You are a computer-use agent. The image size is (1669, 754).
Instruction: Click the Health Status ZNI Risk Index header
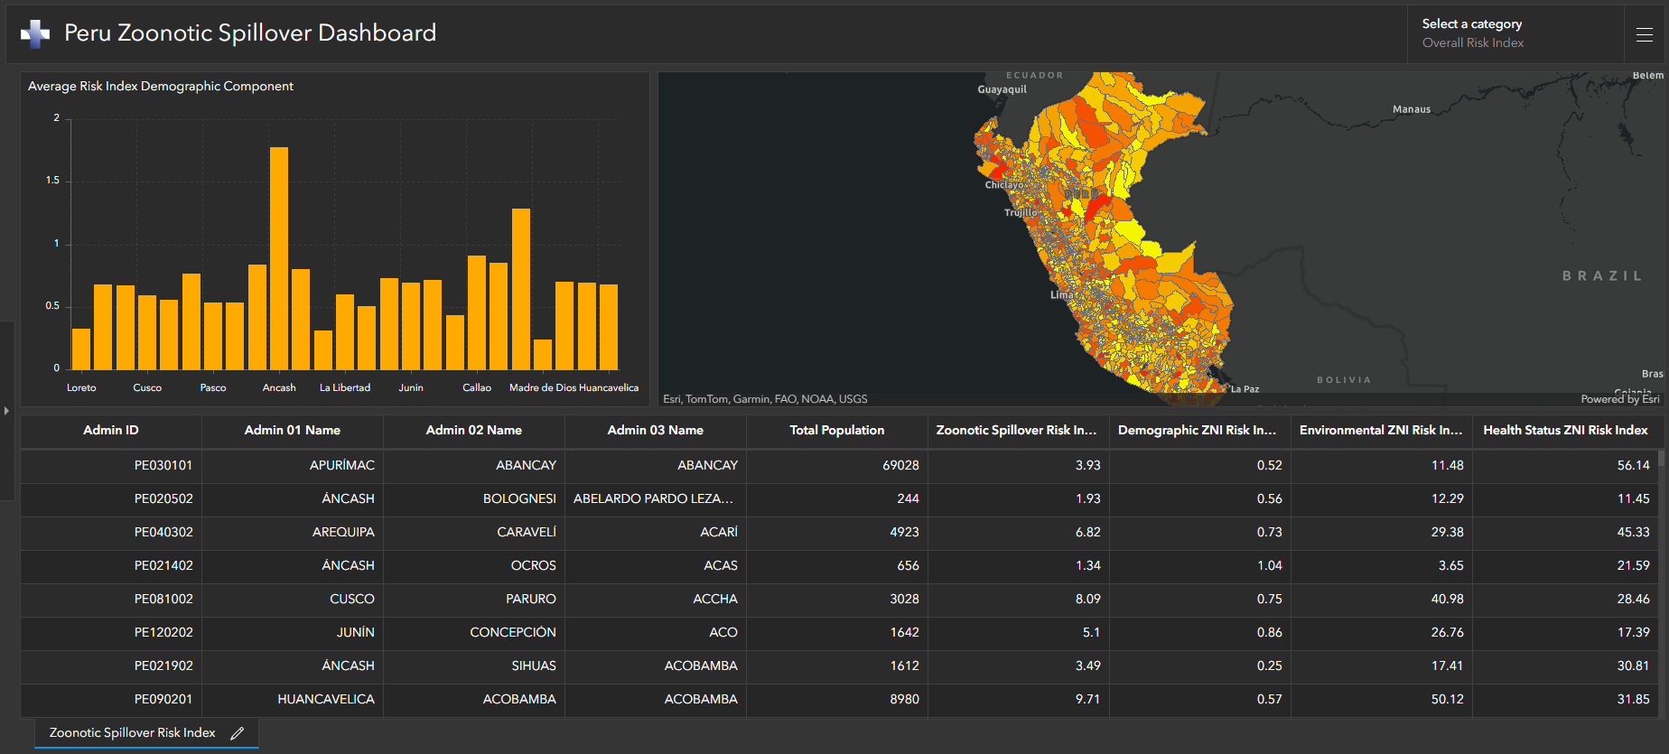point(1564,430)
